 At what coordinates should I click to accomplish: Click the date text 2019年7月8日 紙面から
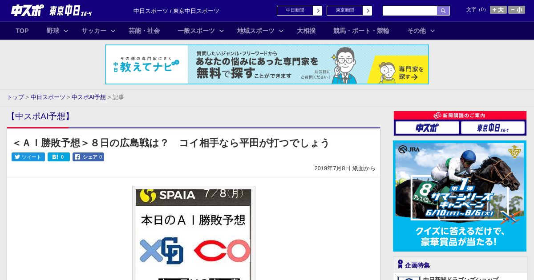[345, 168]
